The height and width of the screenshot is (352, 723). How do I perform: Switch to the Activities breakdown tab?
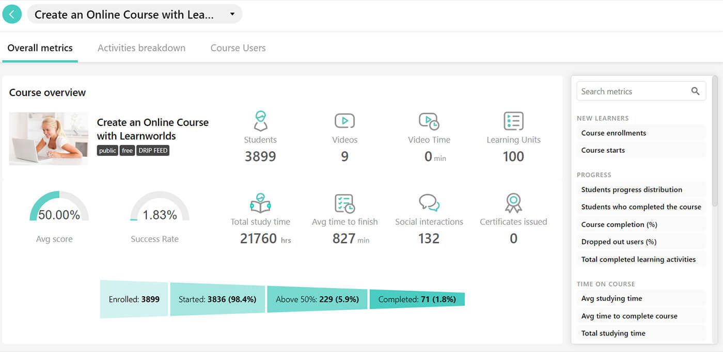coord(141,47)
